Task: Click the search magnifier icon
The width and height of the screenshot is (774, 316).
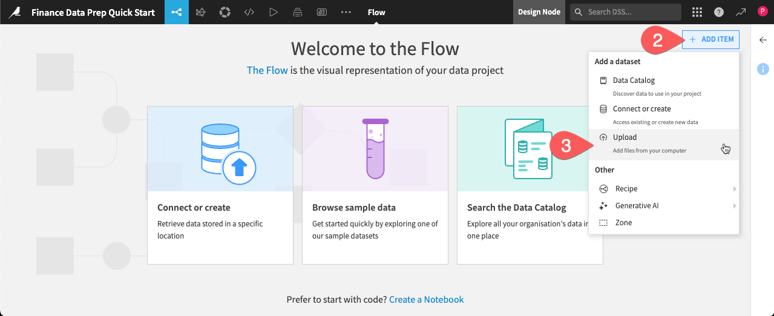Action: pos(579,12)
